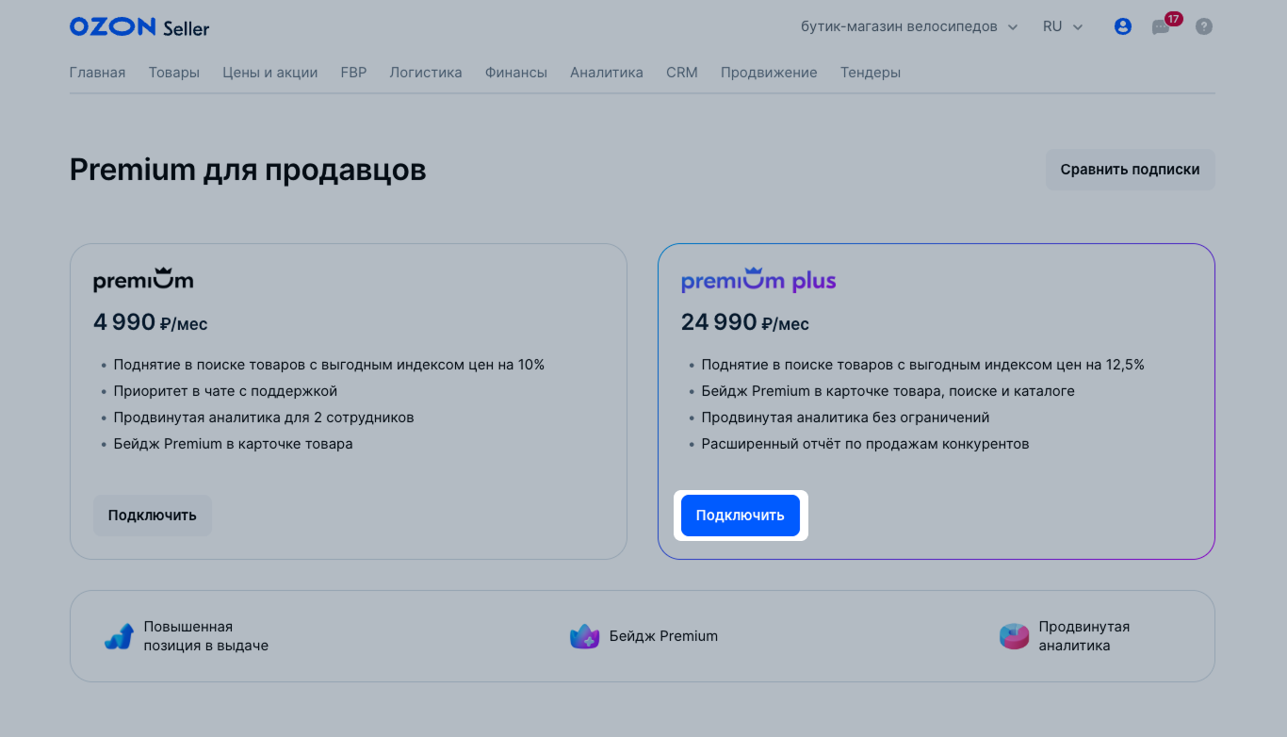
Task: Click the Сравнить подписки button
Action: click(x=1130, y=170)
